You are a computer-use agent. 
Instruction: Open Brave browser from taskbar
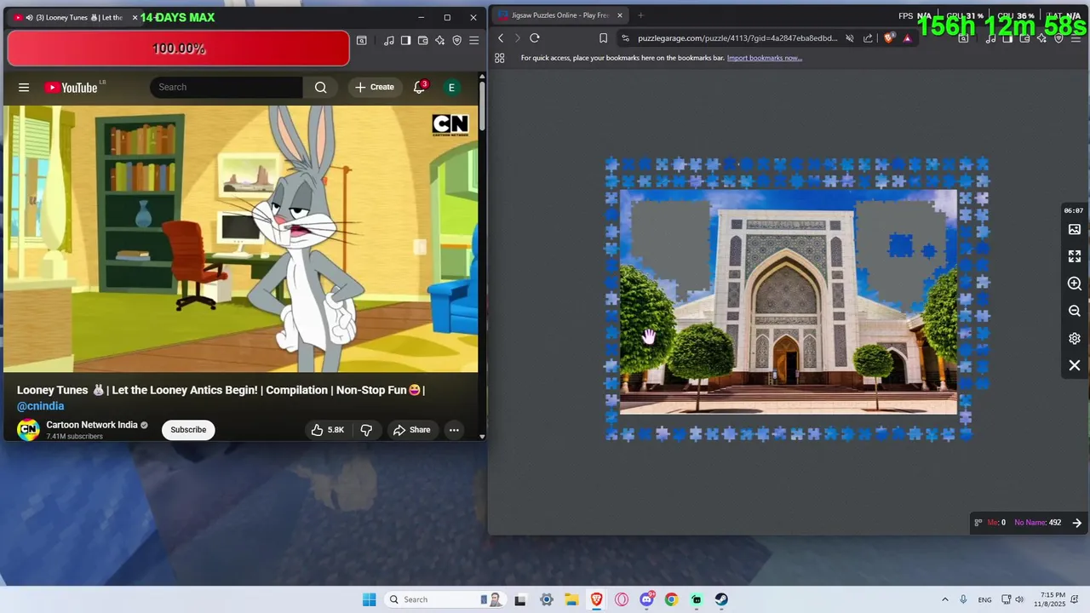(597, 599)
